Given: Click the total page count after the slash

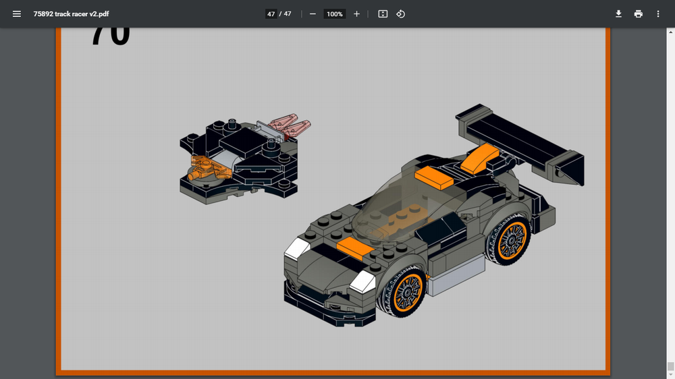Looking at the screenshot, I should point(288,13).
